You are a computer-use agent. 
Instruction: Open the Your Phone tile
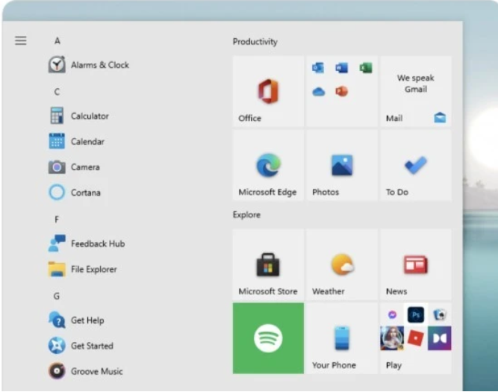pyautogui.click(x=341, y=338)
